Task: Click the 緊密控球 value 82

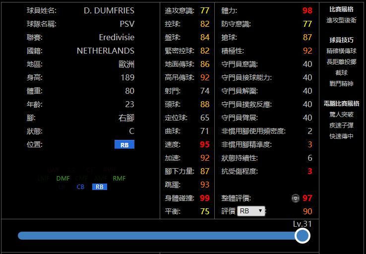Action: click(x=205, y=51)
